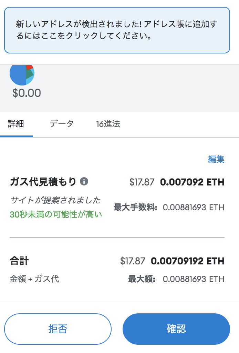Viewport: 239px width, 353px height.
Task: Click the $0.00 amount text
Action: pos(27,93)
